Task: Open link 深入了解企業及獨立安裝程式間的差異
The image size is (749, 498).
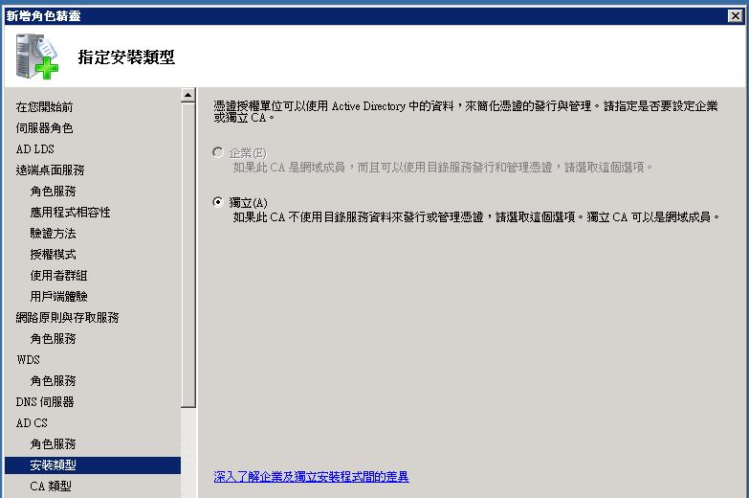Action: coord(311,476)
